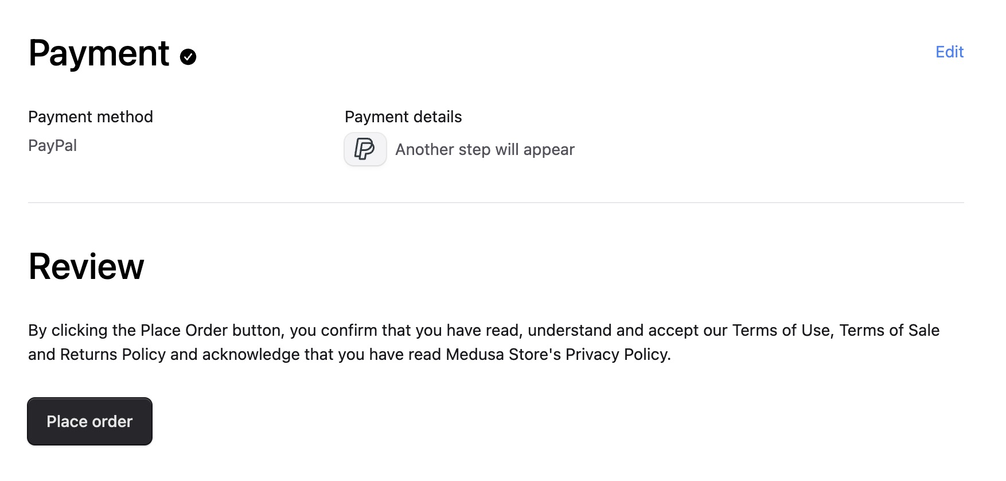This screenshot has width=1006, height=481.
Task: Click the Place order button
Action: coord(89,421)
